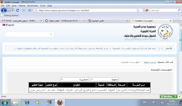Screen dimensions: 182x106
Task: Open the Ask.com search engine selector
Action: (x=148, y=10)
